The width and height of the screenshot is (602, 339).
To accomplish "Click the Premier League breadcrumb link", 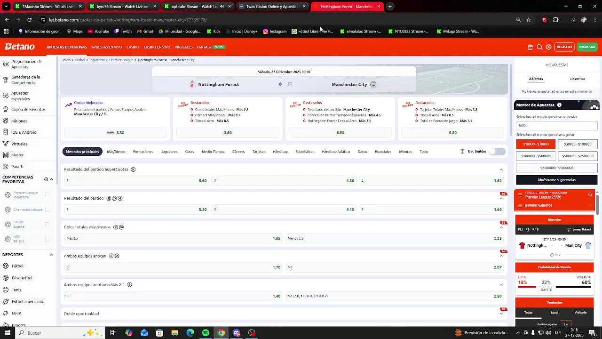I will click(121, 60).
